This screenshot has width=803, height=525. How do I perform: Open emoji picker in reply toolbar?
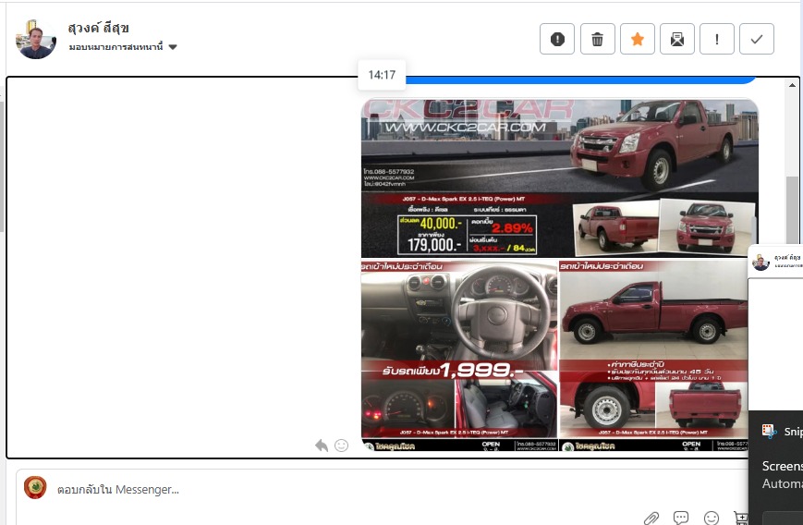(x=711, y=518)
